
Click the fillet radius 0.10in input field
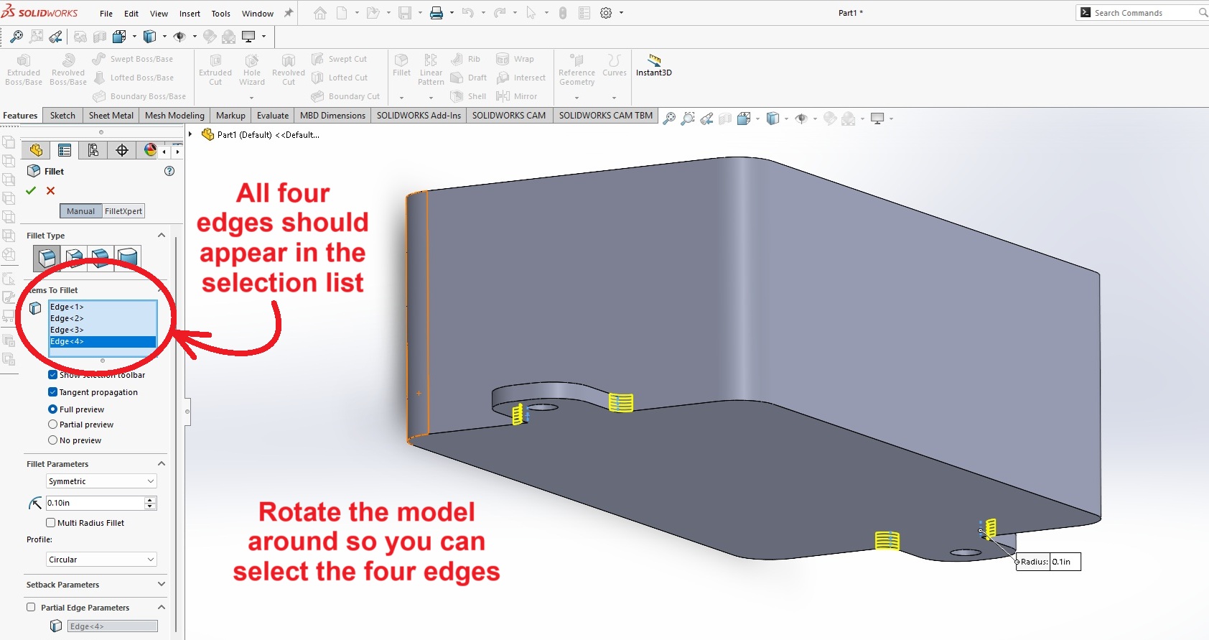coord(95,503)
